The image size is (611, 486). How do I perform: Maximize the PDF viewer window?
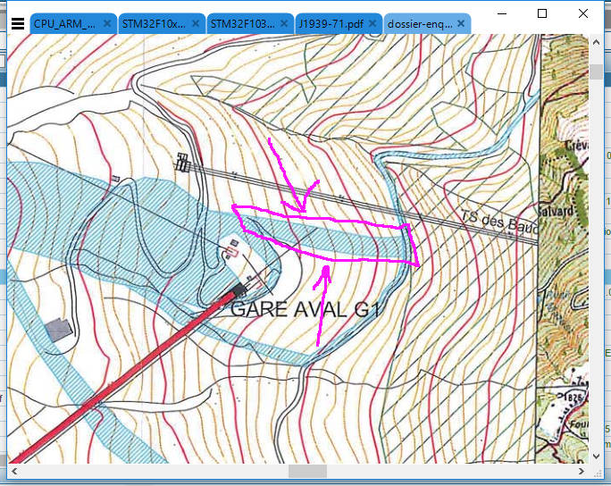(x=542, y=13)
